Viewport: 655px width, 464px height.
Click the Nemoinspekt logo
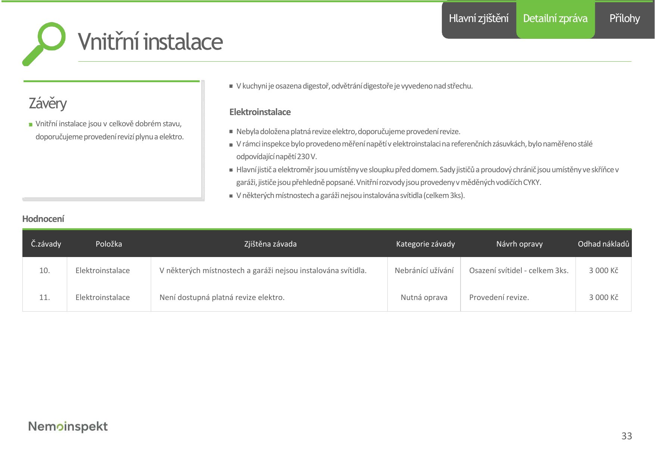tap(68, 427)
